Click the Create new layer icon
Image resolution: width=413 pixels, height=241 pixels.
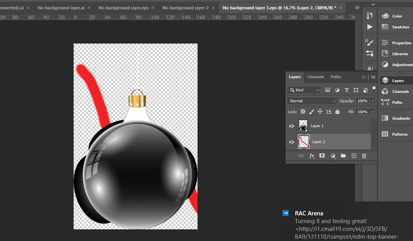(x=354, y=155)
